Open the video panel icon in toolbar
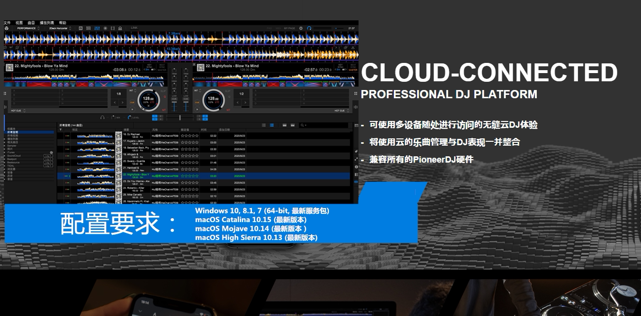 112,28
